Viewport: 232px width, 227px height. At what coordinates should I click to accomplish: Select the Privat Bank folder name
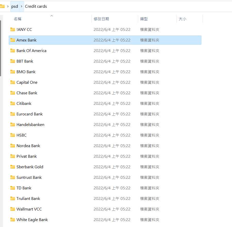[27, 156]
